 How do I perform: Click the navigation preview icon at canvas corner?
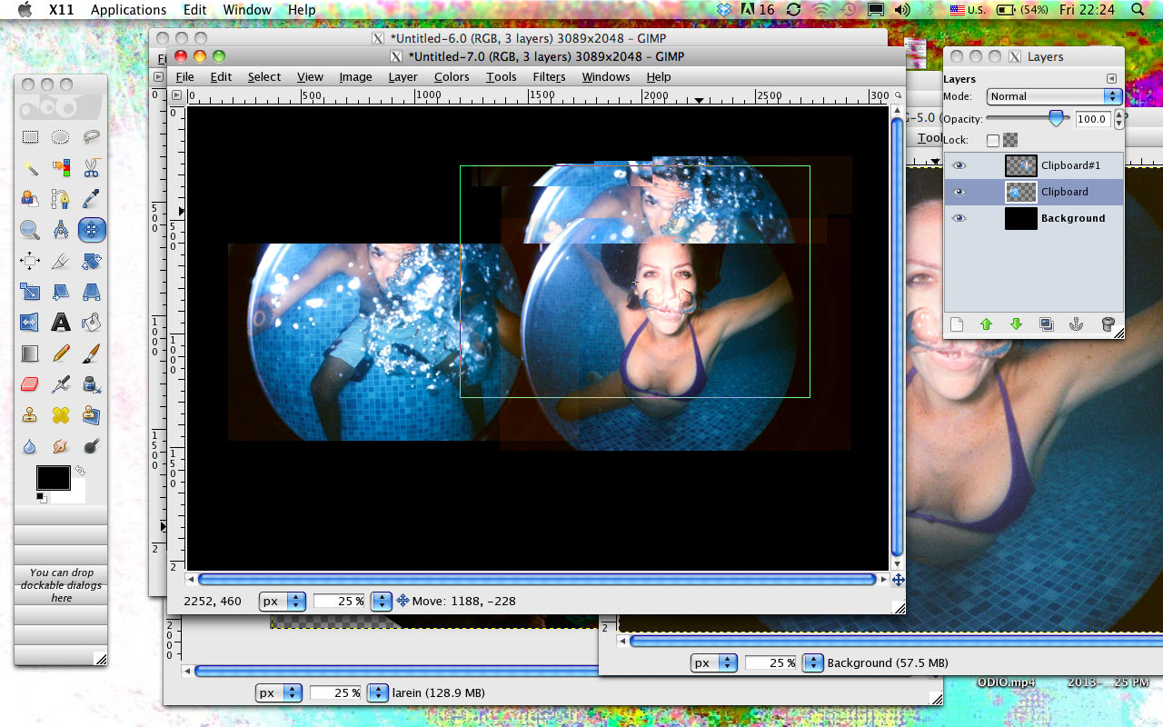(898, 579)
